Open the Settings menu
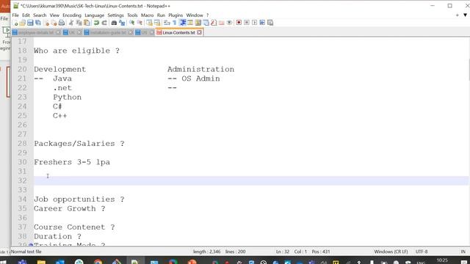This screenshot has height=264, width=470. pyautogui.click(x=115, y=15)
